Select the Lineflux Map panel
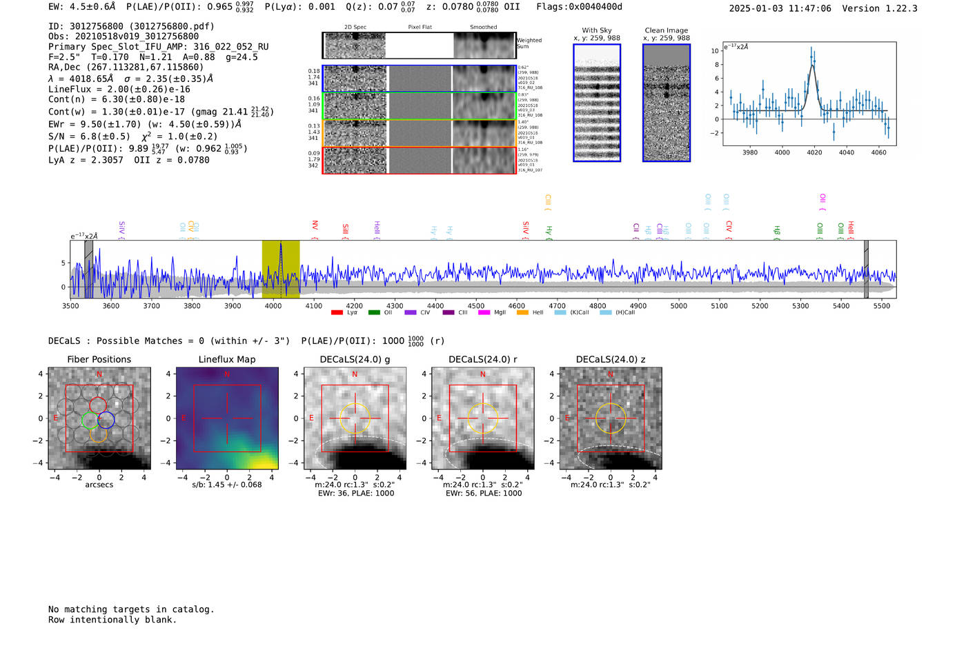The width and height of the screenshot is (966, 657). (x=227, y=418)
